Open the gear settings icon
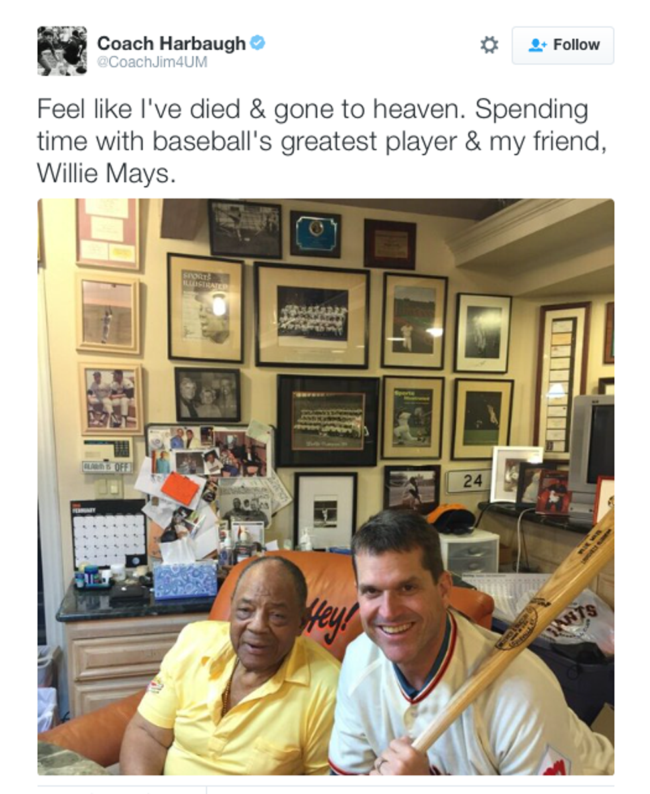 pos(489,45)
